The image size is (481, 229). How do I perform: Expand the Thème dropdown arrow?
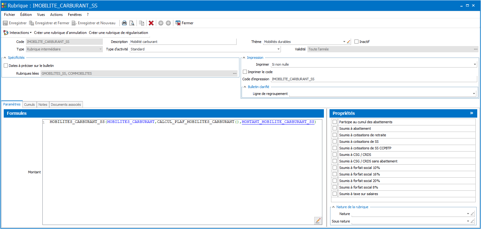click(344, 42)
